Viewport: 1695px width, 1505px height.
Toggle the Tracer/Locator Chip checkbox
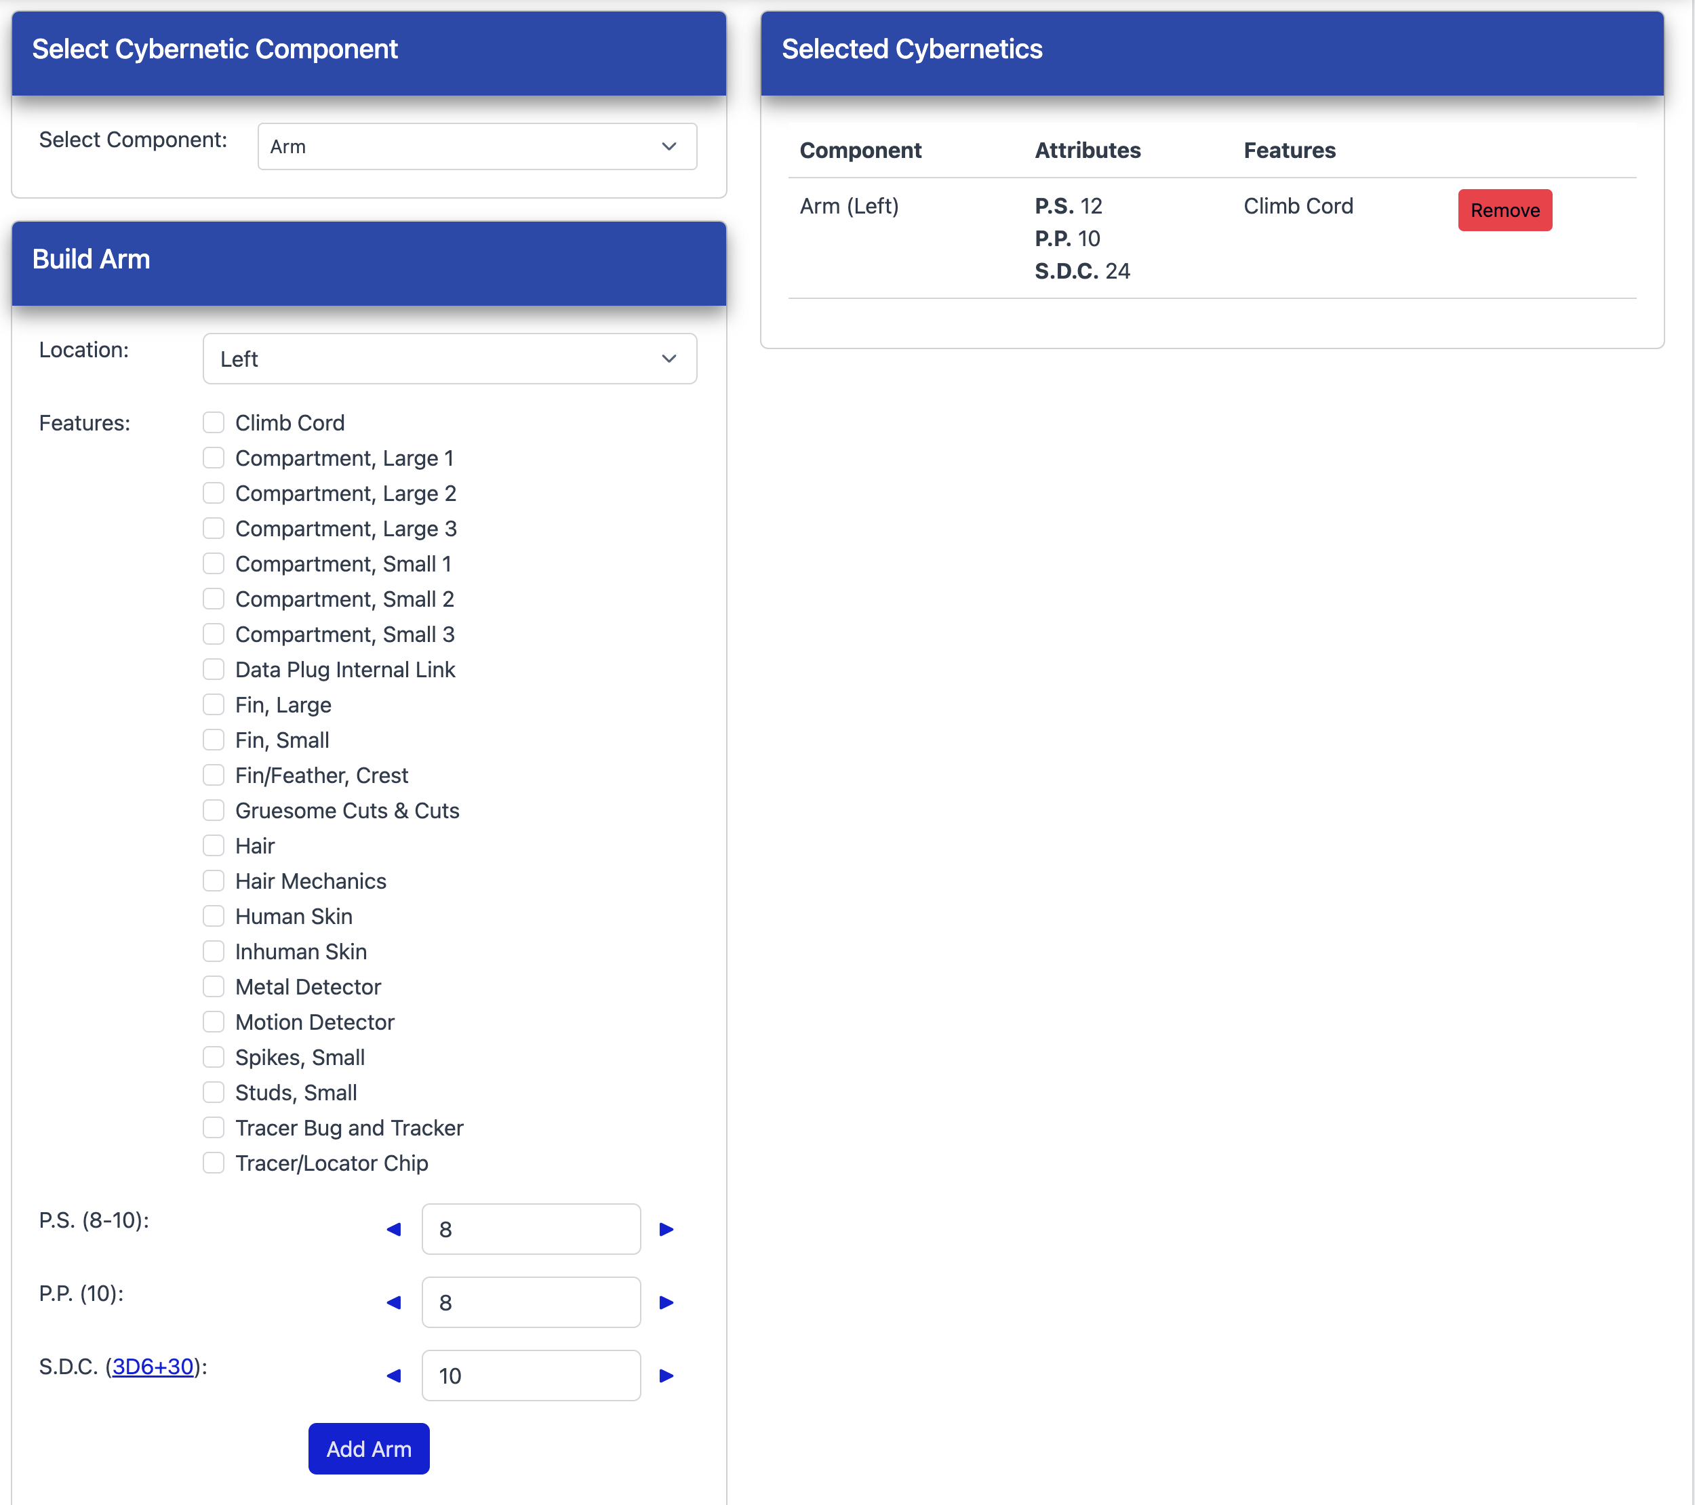[214, 1163]
